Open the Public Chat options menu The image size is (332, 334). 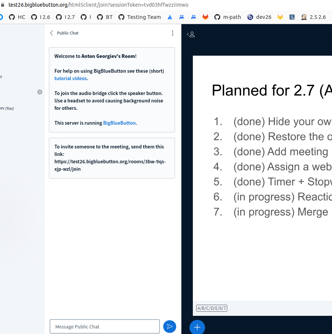(172, 33)
